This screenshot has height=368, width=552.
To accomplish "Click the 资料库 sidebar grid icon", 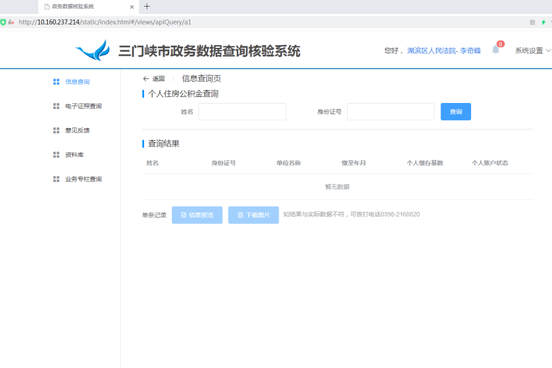I will point(56,155).
